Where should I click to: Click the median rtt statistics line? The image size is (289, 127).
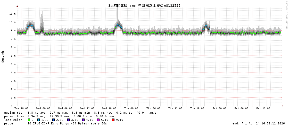coord(80,113)
